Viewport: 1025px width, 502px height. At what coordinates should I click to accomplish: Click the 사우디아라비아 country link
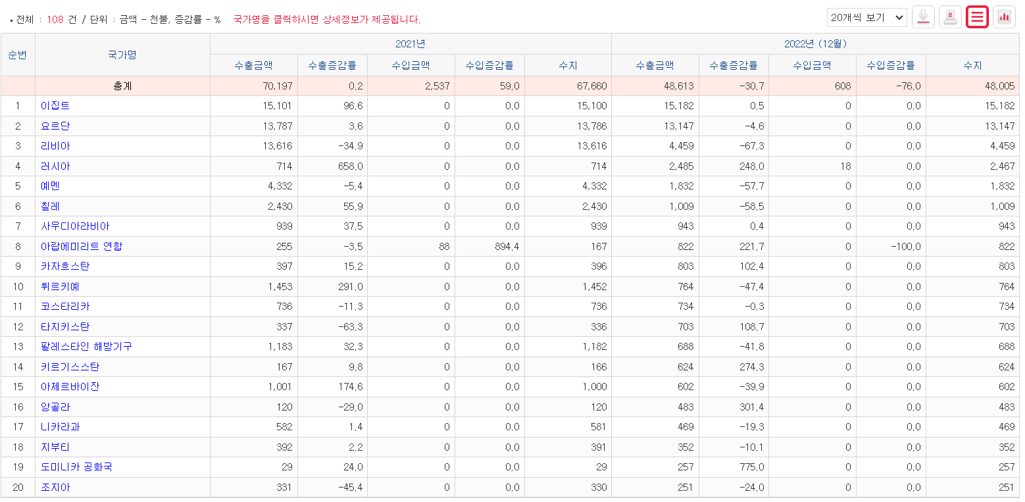[75, 226]
